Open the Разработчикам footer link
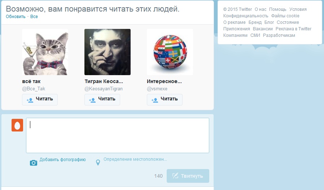The width and height of the screenshot is (324, 190). [x=279, y=35]
